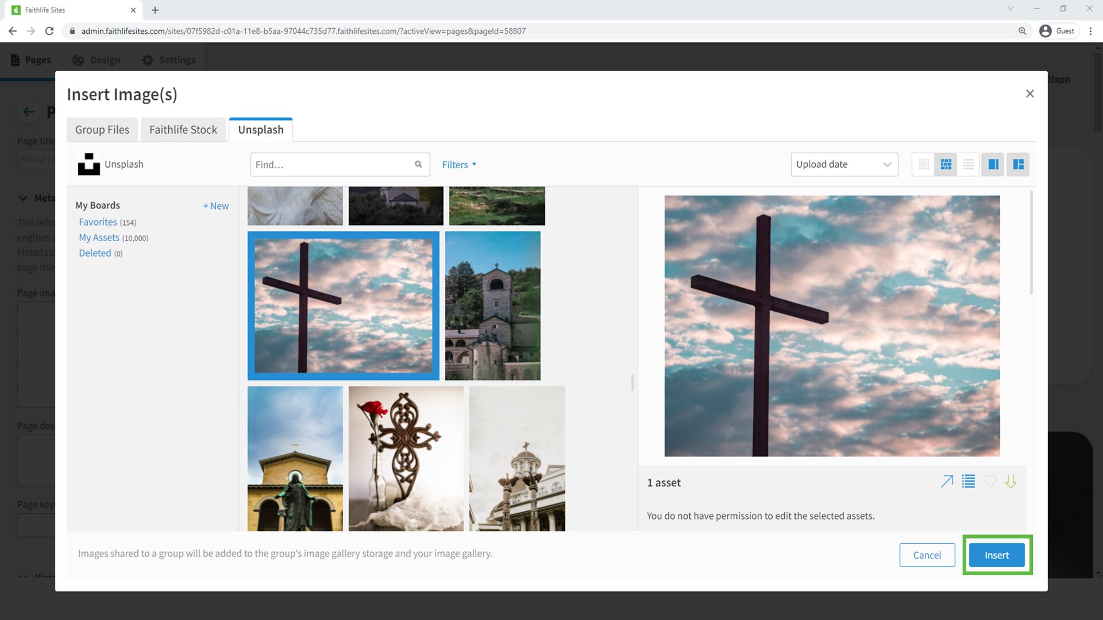Switch to Group Files tab
Image resolution: width=1103 pixels, height=620 pixels.
click(x=102, y=130)
